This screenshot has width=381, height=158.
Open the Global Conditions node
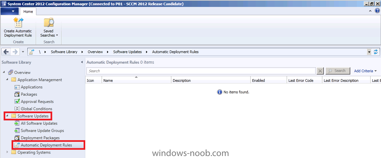[36, 109]
